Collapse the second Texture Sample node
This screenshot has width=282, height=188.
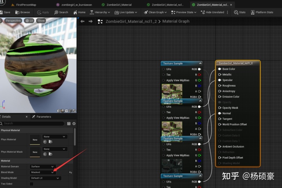(x=200, y=101)
